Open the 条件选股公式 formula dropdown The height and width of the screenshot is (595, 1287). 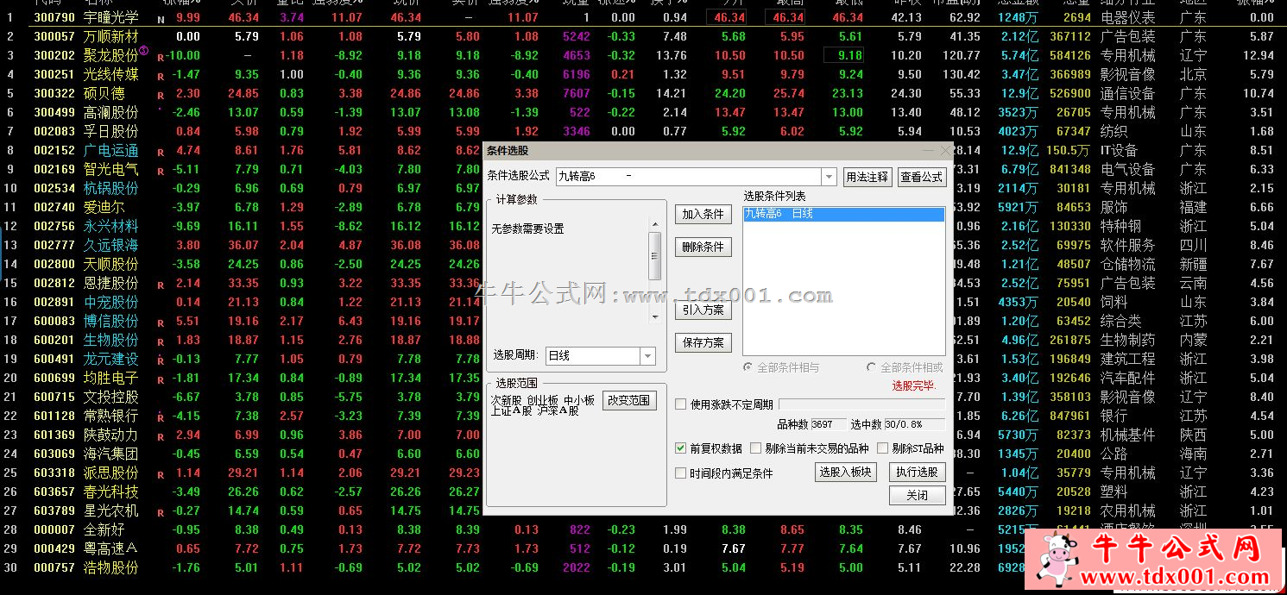point(829,177)
